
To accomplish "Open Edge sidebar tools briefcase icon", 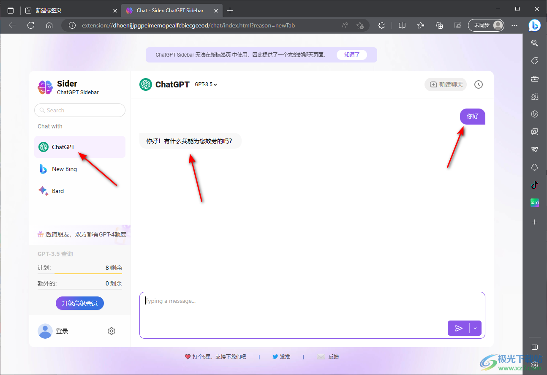I will point(534,79).
